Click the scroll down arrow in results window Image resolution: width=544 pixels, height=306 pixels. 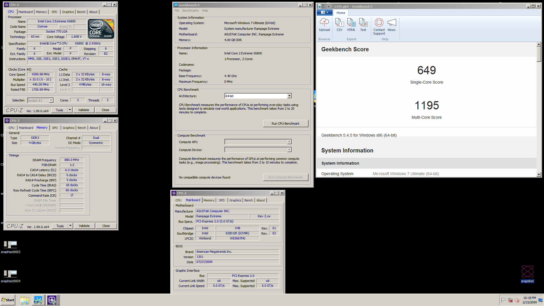[539, 175]
